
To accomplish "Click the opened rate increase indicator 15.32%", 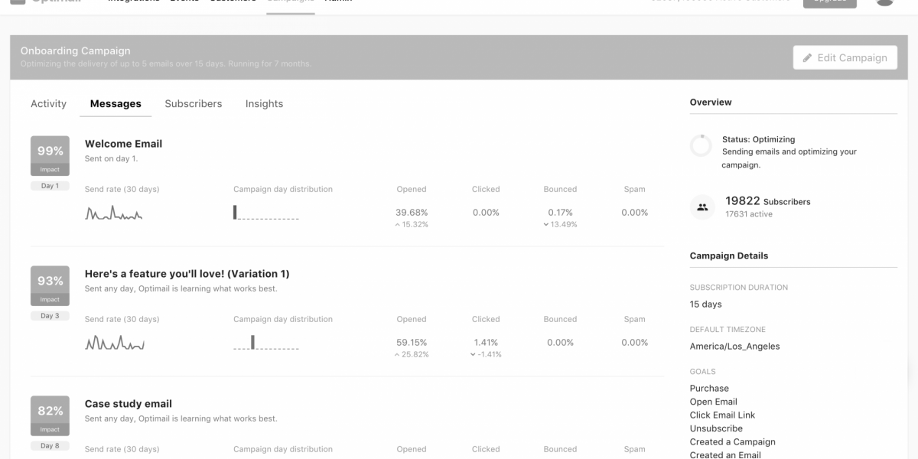I will (412, 223).
